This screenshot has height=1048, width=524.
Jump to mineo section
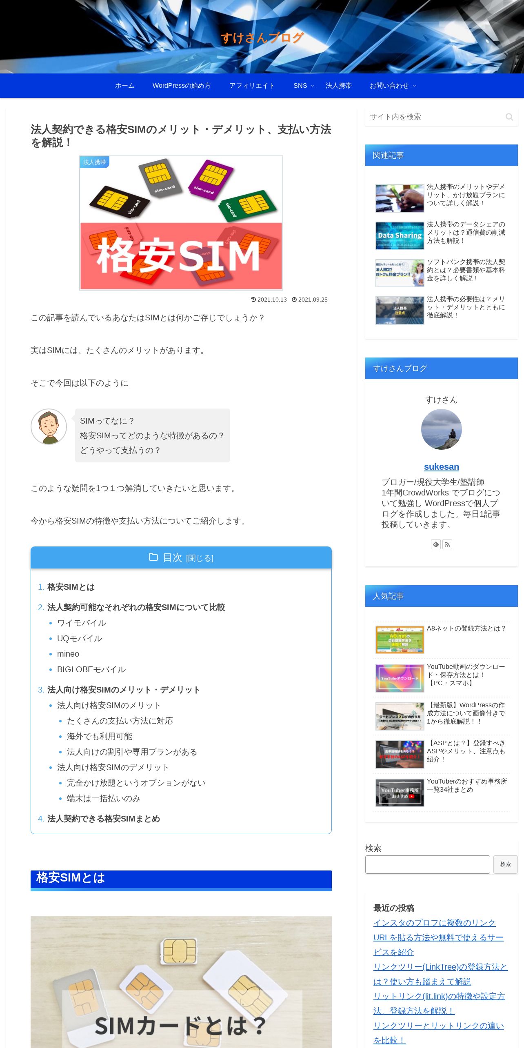coord(68,654)
